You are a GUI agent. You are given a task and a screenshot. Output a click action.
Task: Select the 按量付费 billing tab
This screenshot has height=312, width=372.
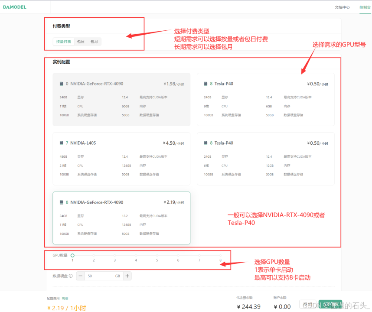tap(64, 42)
